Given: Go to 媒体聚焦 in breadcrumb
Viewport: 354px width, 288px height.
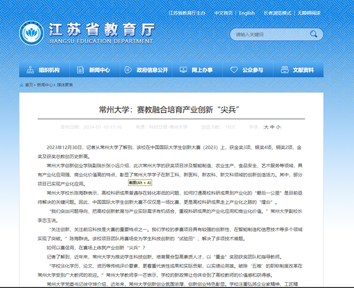Looking at the screenshot, I should [x=64, y=85].
